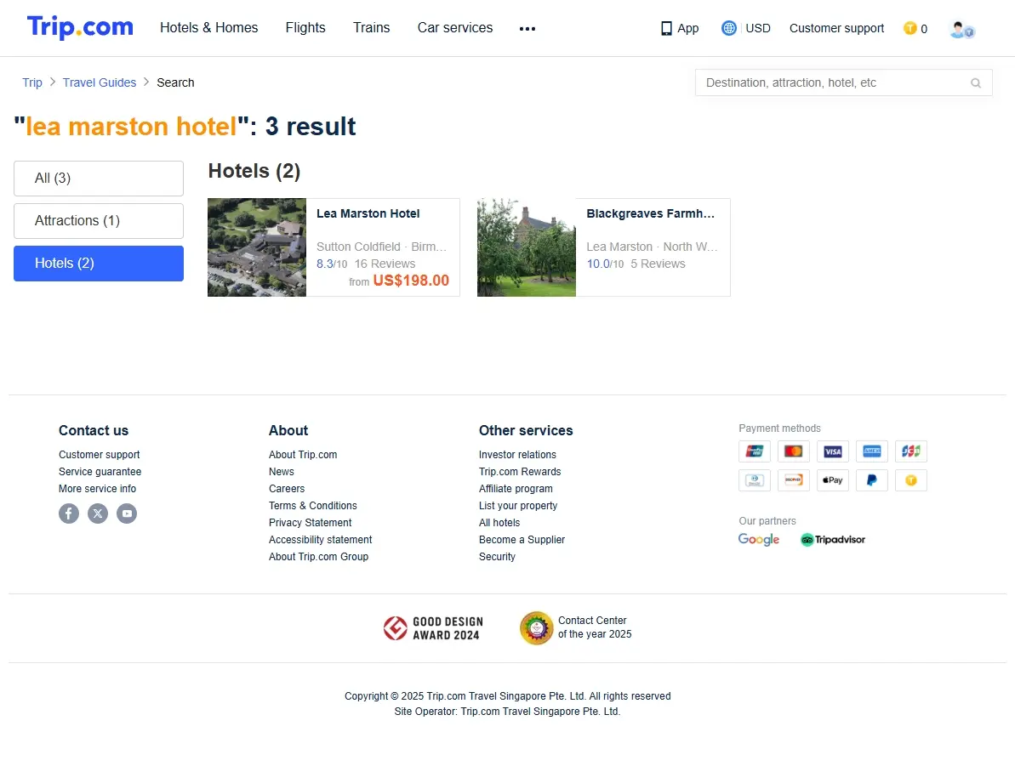1015x783 pixels.
Task: Click the Mastercard payment icon
Action: [794, 451]
